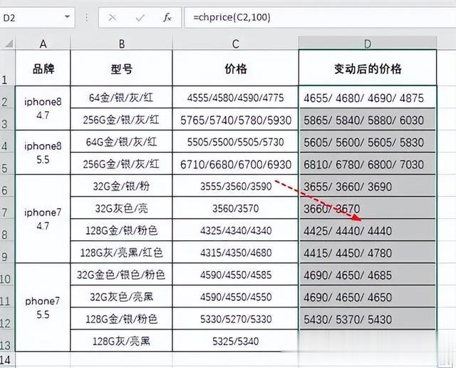Image resolution: width=456 pixels, height=368 pixels.
Task: Select result cell 6810/ 6780/ 6800/ 7030
Action: pos(368,163)
